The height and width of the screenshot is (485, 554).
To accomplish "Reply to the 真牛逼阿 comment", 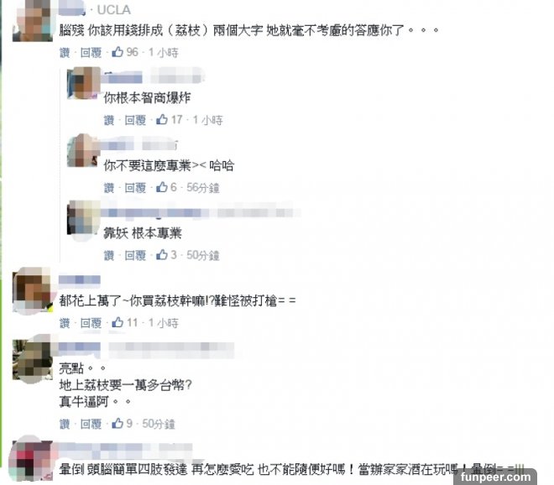I will click(x=91, y=424).
